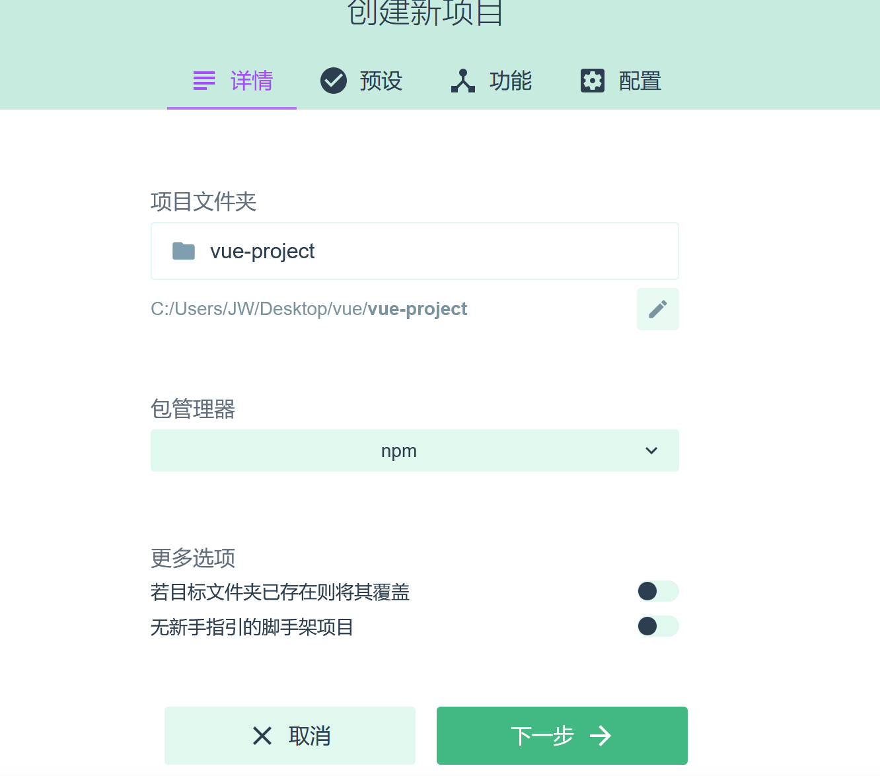This screenshot has height=776, width=880.
Task: Click the C:/Users/JW/Desktop/vue path text
Action: (x=258, y=309)
